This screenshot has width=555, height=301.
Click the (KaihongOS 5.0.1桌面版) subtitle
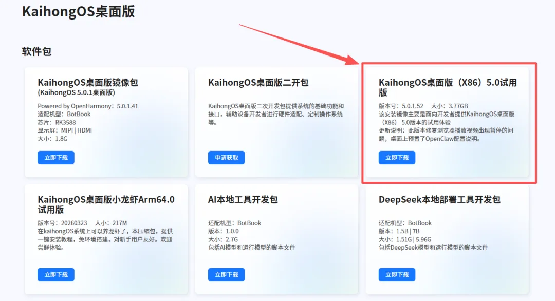click(x=77, y=92)
